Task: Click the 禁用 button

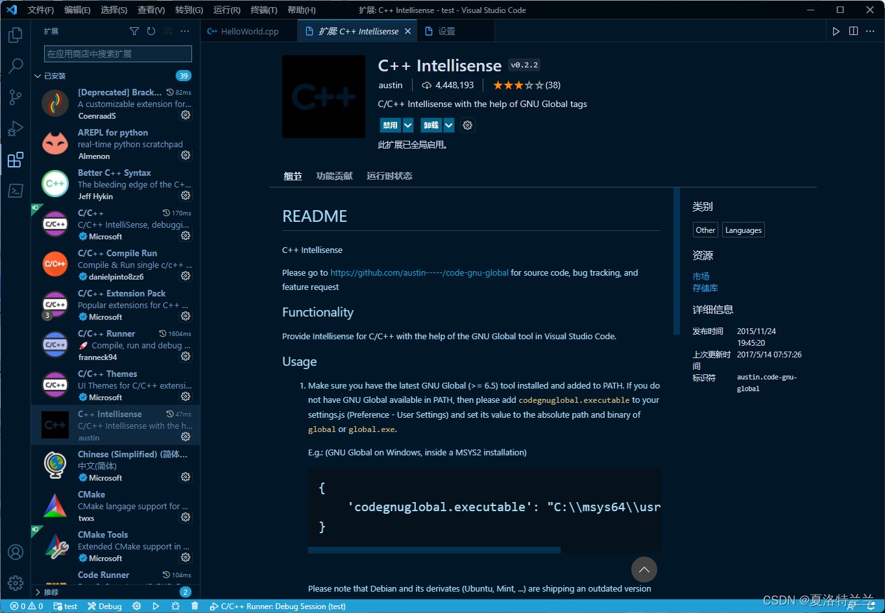Action: point(391,125)
